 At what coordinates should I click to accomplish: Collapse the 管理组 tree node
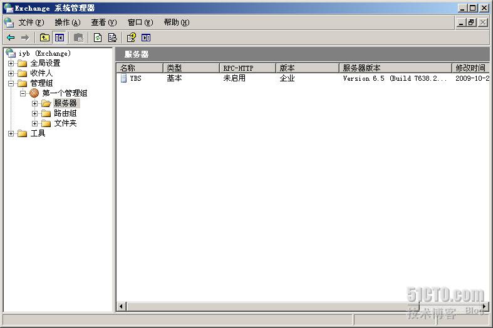[x=11, y=84]
